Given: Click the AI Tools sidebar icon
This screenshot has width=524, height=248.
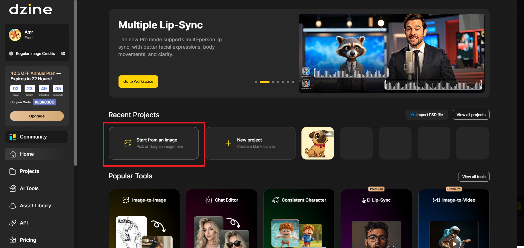Looking at the screenshot, I should [x=13, y=188].
